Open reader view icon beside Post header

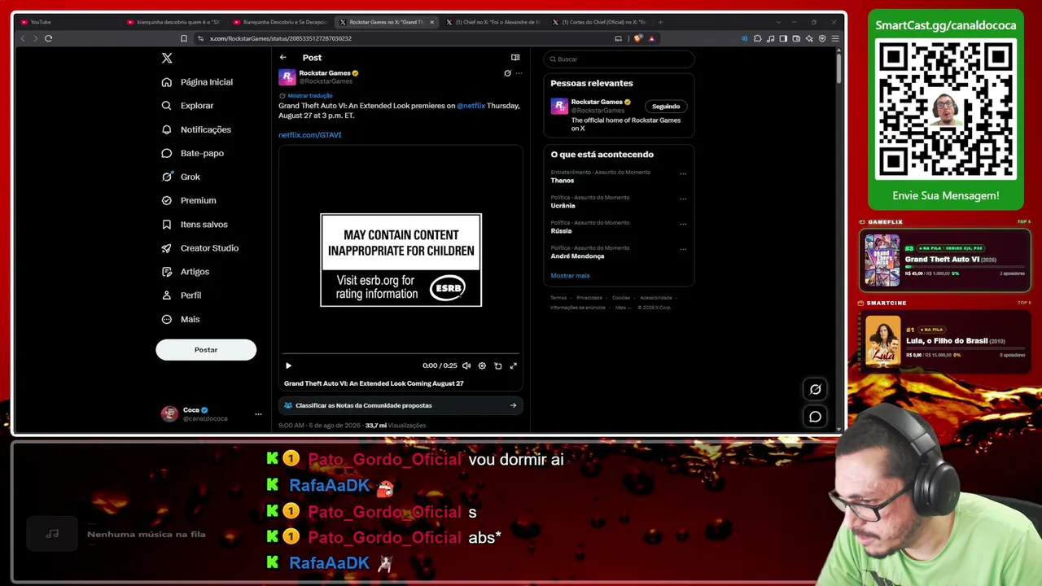point(515,58)
